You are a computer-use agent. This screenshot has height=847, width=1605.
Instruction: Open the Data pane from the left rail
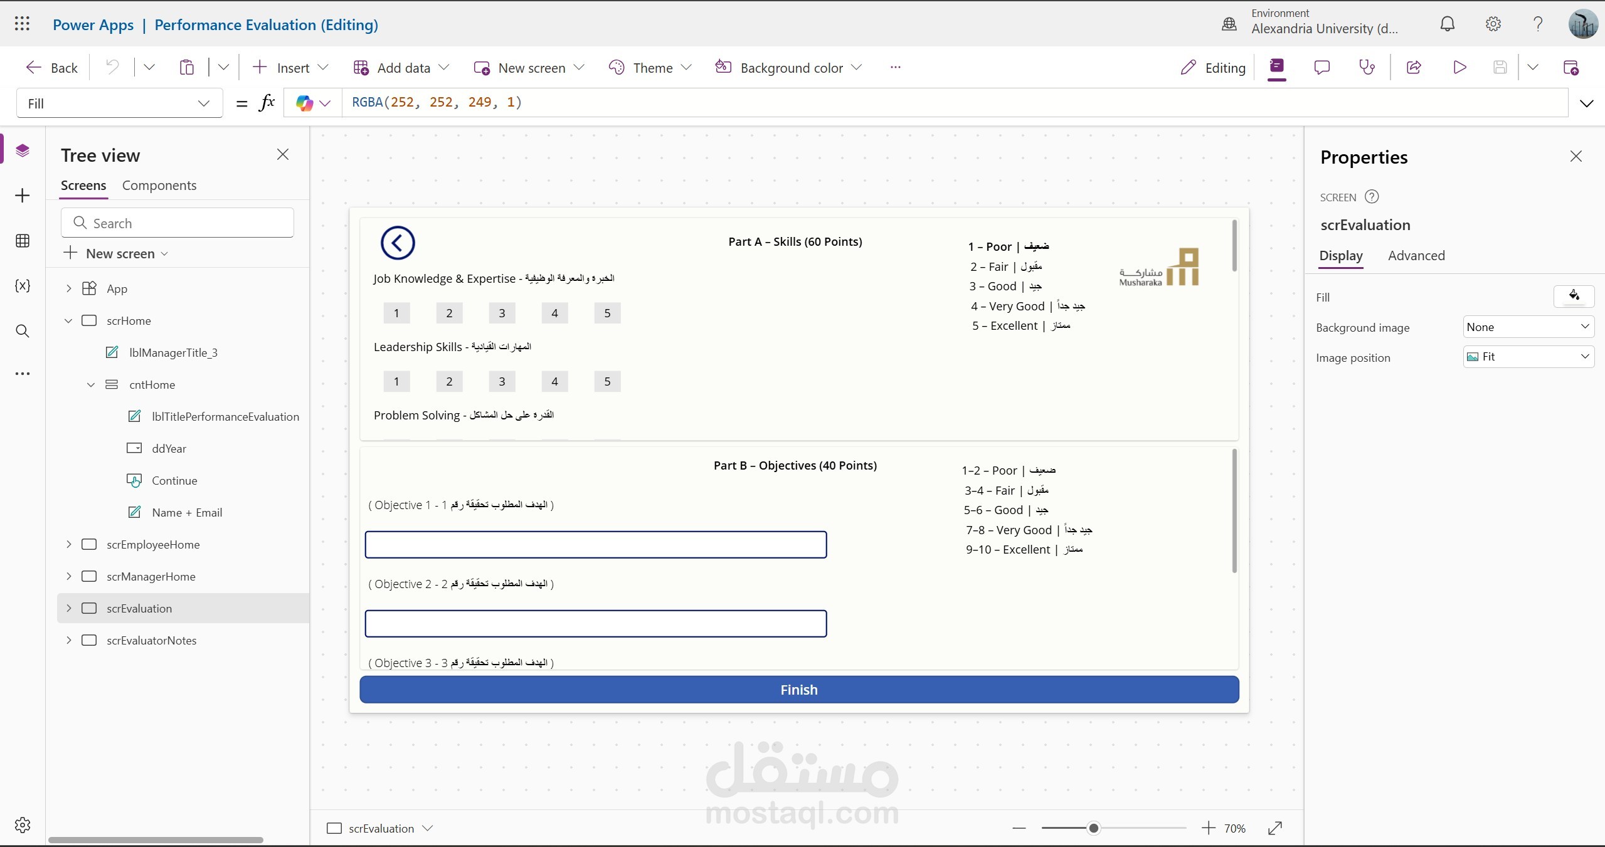coord(23,241)
